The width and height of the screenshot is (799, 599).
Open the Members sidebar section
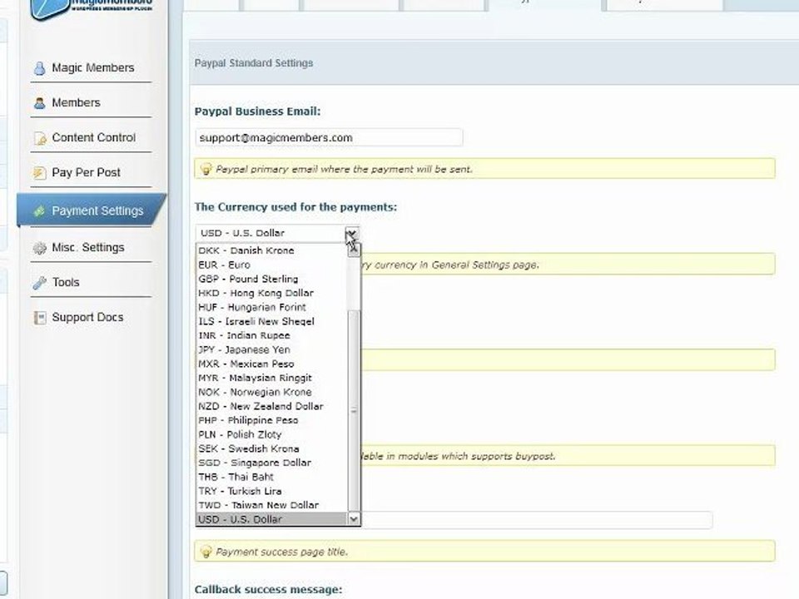[x=76, y=102]
